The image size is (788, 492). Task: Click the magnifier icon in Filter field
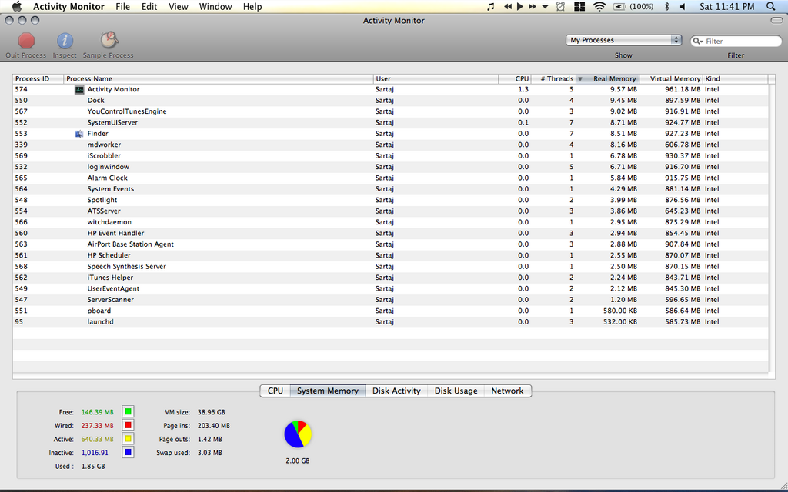point(697,42)
